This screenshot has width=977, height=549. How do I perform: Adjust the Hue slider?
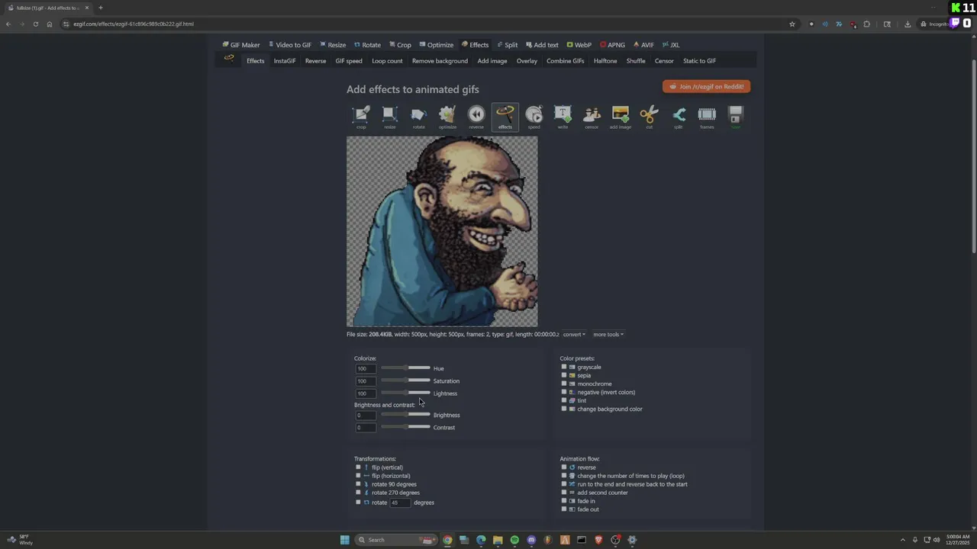click(x=405, y=368)
